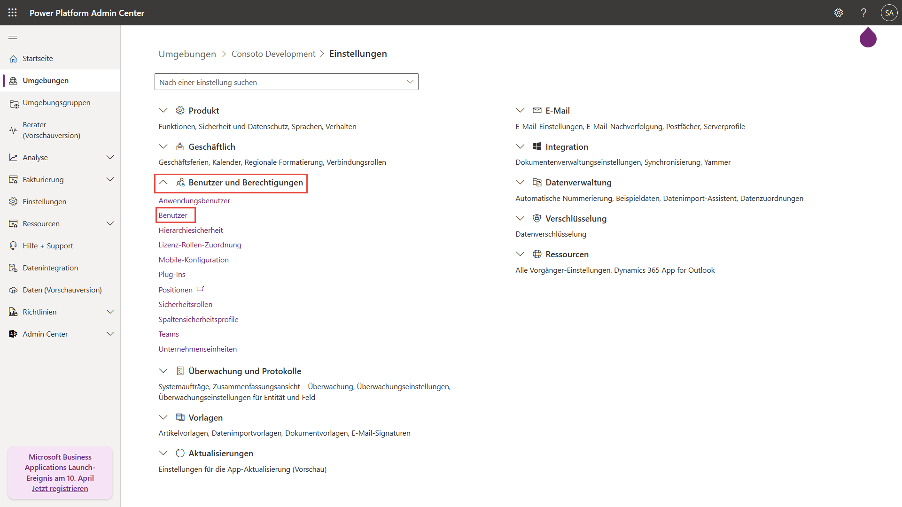Click the Einstellungen gear in sidebar
The image size is (902, 507).
tap(13, 202)
